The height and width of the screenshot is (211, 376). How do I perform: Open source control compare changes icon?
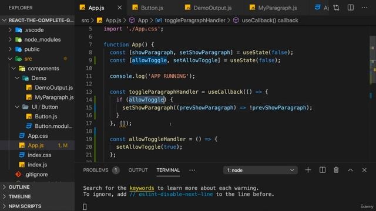tap(336, 8)
